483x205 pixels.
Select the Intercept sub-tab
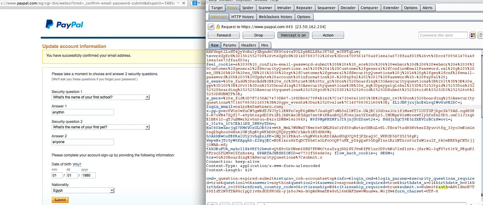(x=219, y=17)
